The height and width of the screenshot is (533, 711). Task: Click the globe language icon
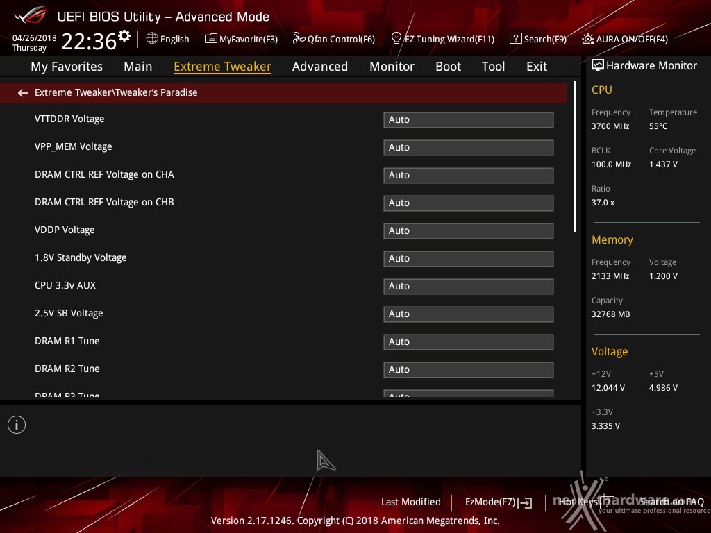pyautogui.click(x=152, y=39)
